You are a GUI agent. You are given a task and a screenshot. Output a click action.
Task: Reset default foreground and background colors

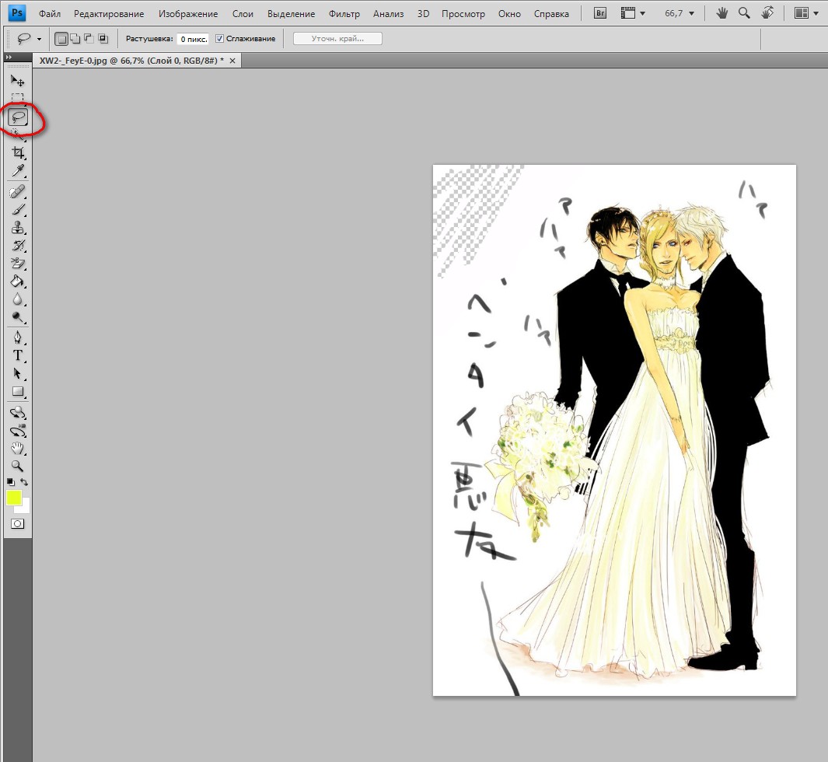(x=11, y=481)
